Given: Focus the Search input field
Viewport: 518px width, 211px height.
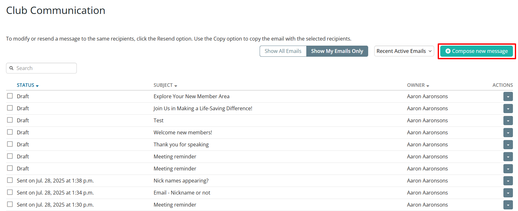Looking at the screenshot, I should (44, 68).
